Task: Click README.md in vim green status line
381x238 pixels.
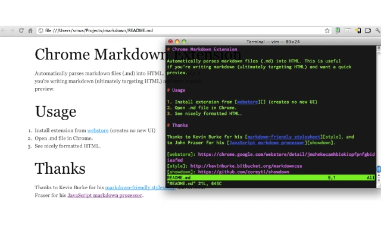Action: [179, 177]
